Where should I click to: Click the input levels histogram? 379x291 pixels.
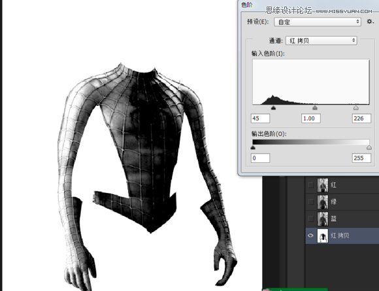point(311,82)
